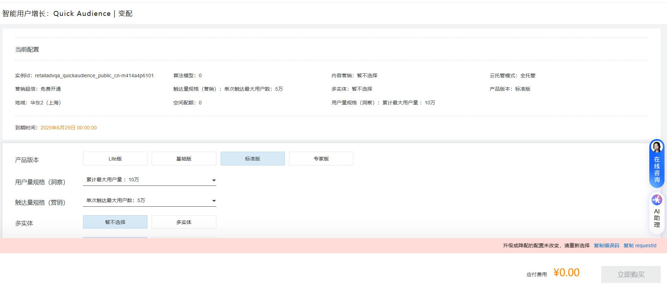This screenshot has height=285, width=667.
Task: Open the 用户量规格 累计最大用户量 dropdown
Action: pos(150,180)
